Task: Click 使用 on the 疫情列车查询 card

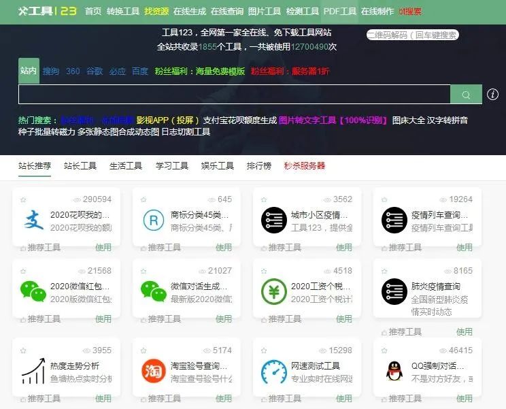Action: (x=465, y=248)
